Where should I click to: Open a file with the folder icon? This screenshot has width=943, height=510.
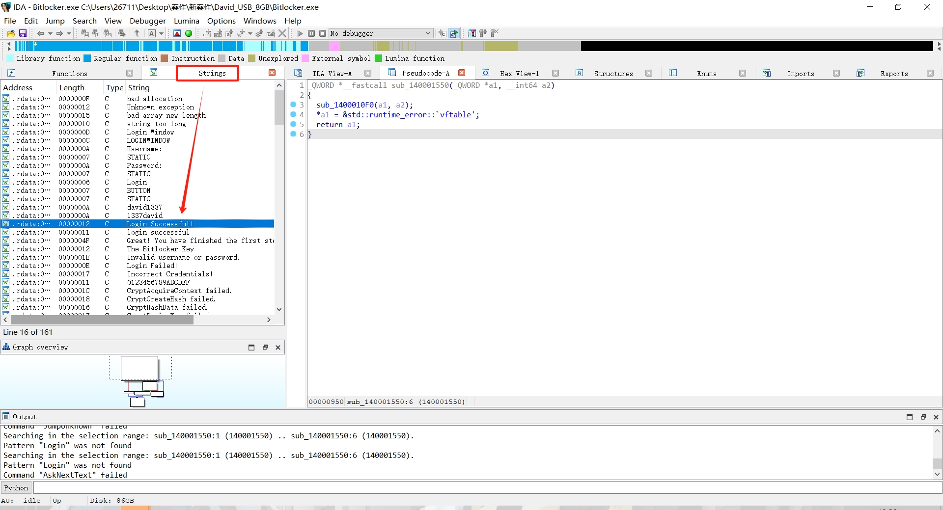11,33
